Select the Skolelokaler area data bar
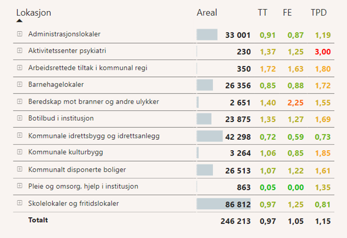The height and width of the screenshot is (238, 347). click(223, 204)
